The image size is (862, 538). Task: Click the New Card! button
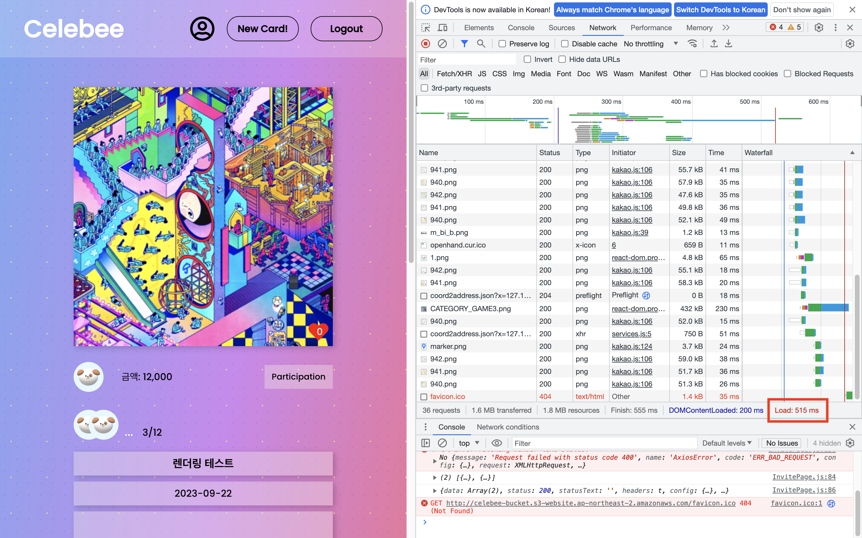tap(262, 28)
